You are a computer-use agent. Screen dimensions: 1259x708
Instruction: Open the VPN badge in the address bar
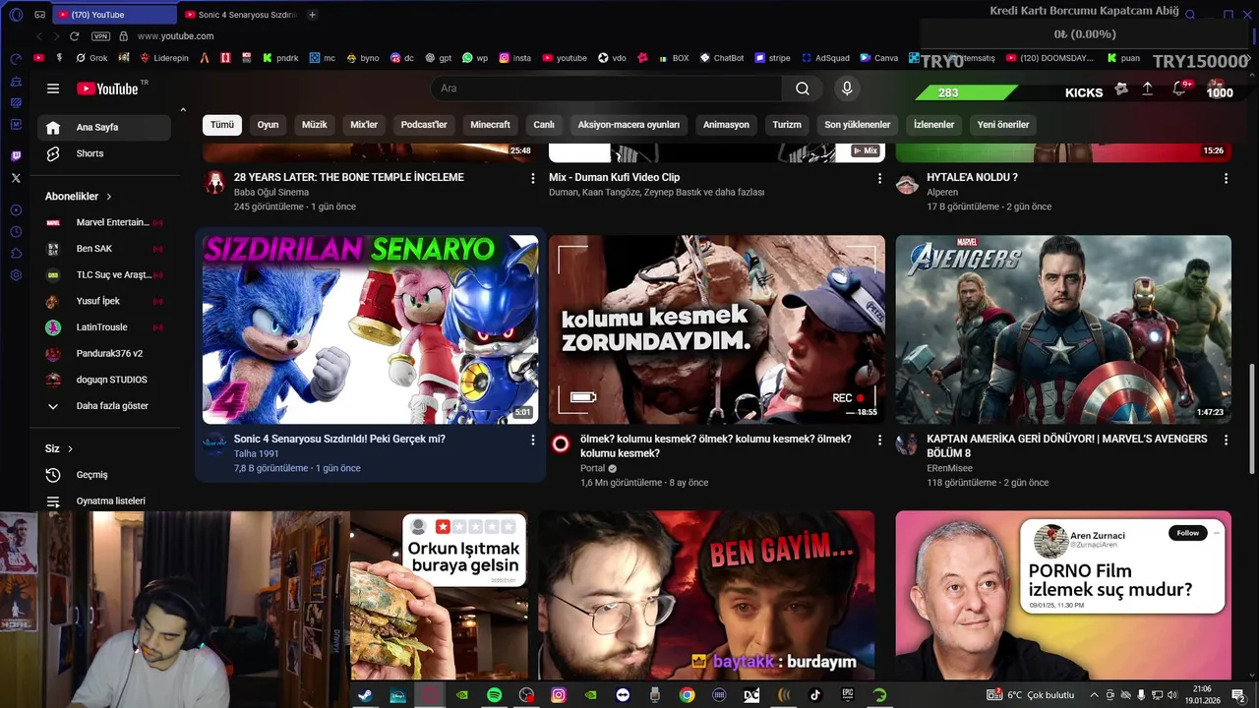click(x=100, y=36)
